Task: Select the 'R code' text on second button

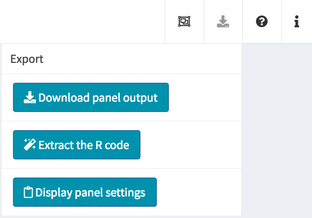Action: click(x=112, y=145)
